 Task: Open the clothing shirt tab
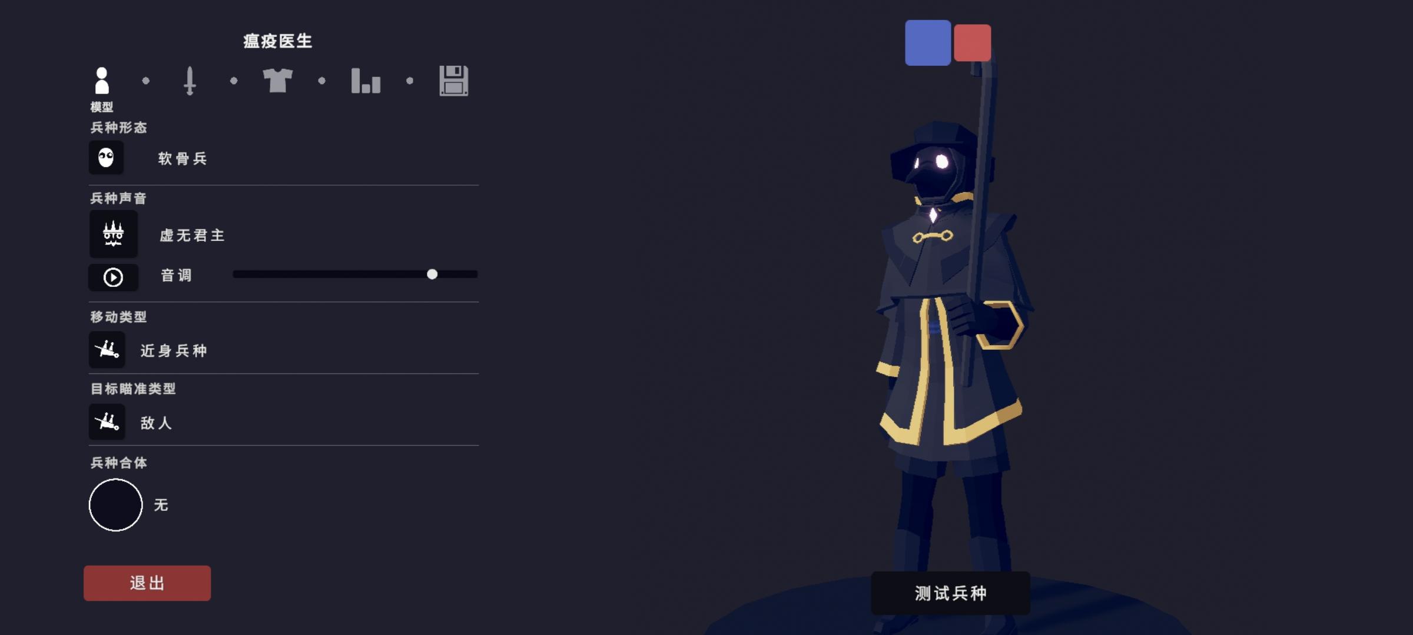click(277, 81)
